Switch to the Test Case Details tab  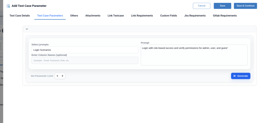click(20, 16)
